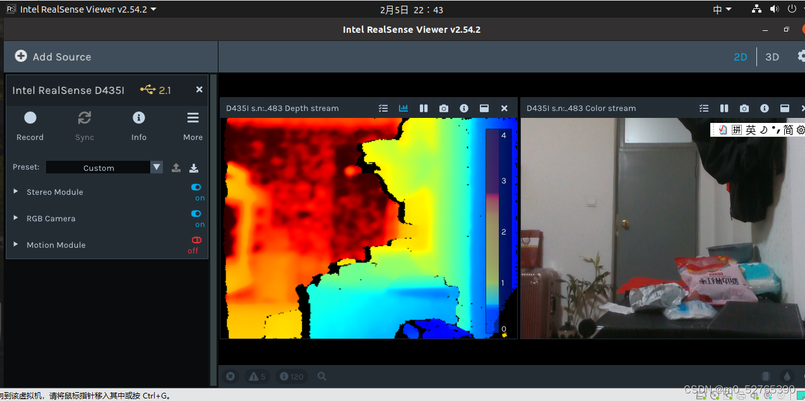Turn on the Motion Module

coord(196,240)
